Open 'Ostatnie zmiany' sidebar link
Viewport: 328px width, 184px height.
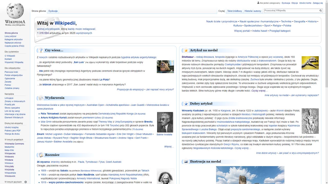click(x=12, y=88)
